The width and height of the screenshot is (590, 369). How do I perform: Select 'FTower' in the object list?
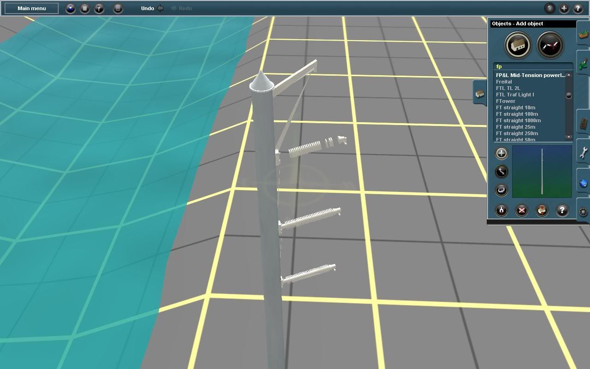506,101
